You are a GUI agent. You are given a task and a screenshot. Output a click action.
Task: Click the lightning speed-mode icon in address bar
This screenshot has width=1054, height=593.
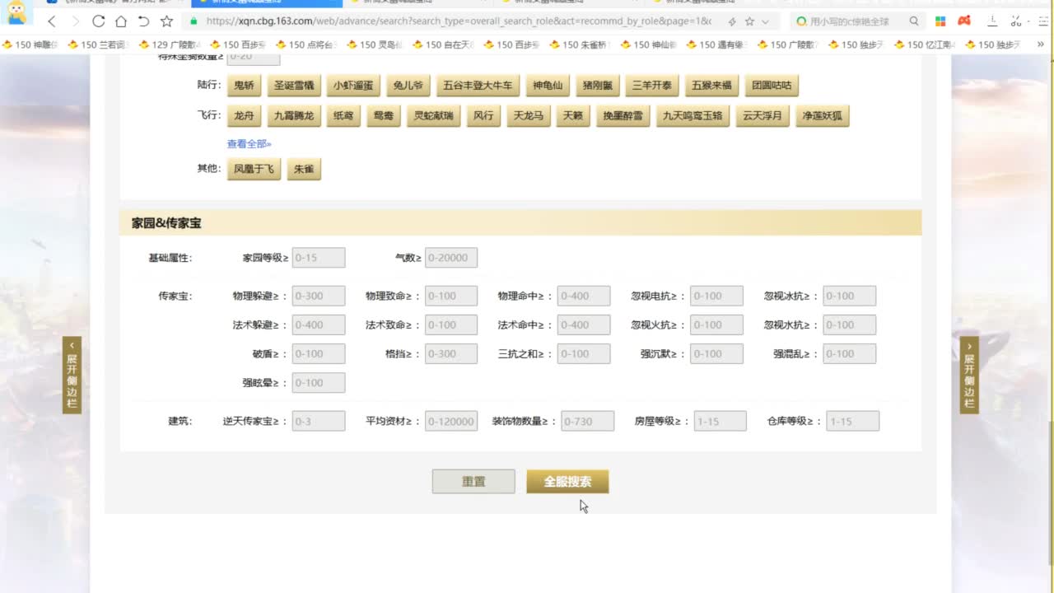pos(731,21)
